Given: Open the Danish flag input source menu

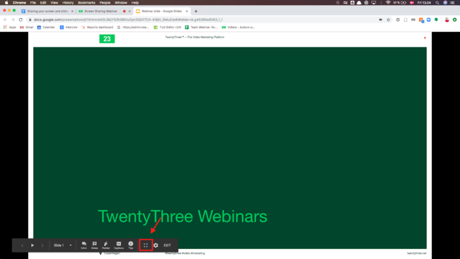Looking at the screenshot, I should click(x=412, y=2).
